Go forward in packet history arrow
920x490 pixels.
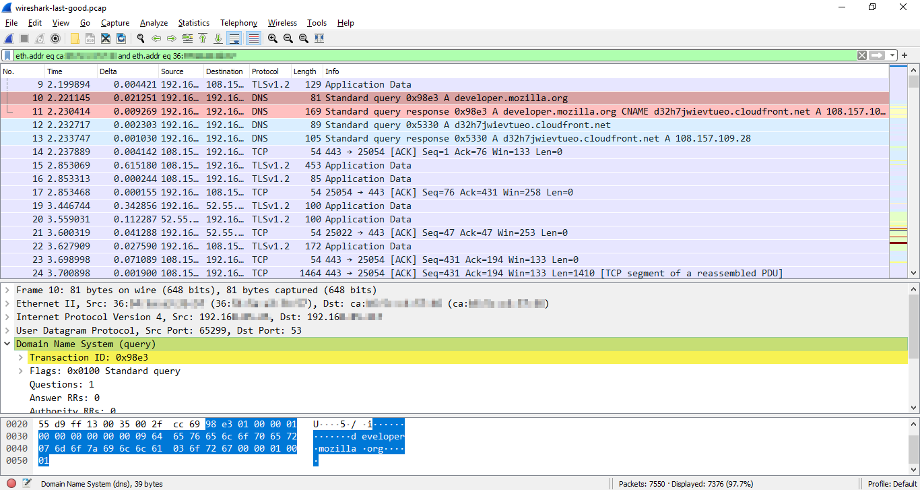tap(172, 38)
